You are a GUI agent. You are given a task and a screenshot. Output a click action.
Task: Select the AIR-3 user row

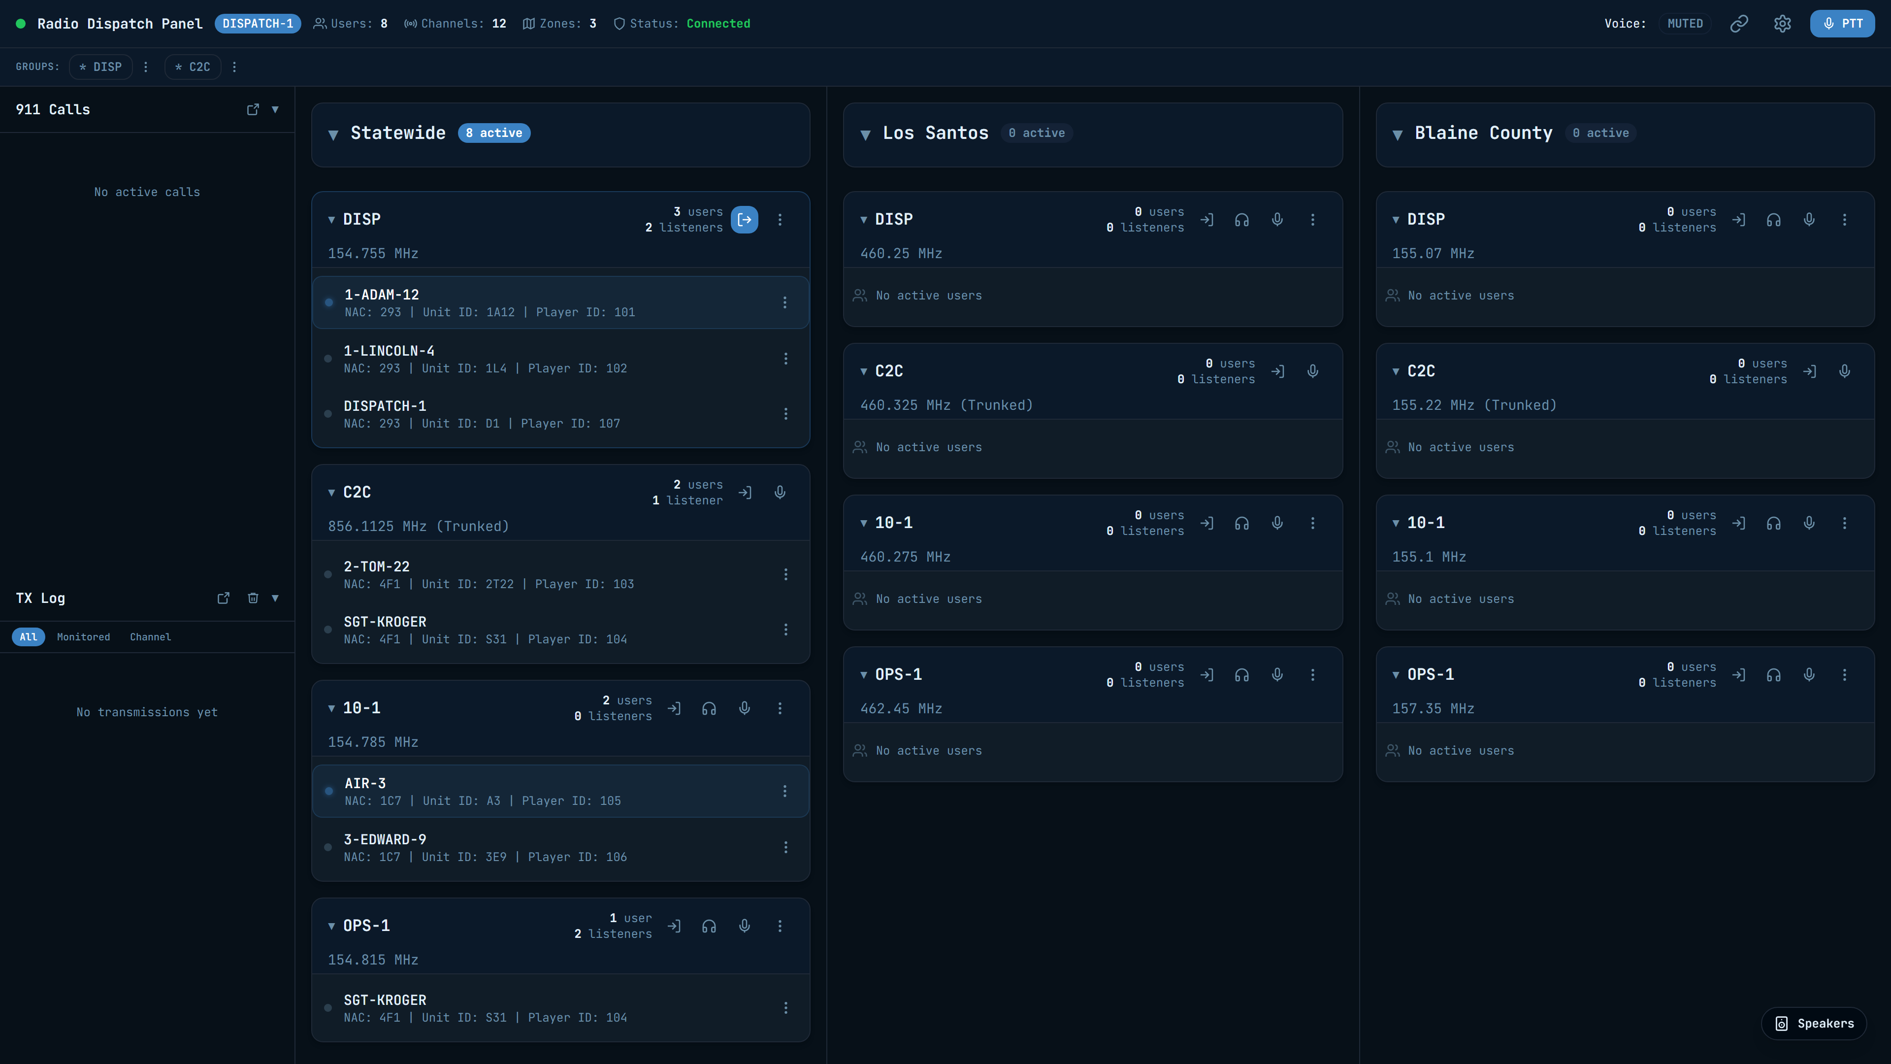[x=561, y=792]
